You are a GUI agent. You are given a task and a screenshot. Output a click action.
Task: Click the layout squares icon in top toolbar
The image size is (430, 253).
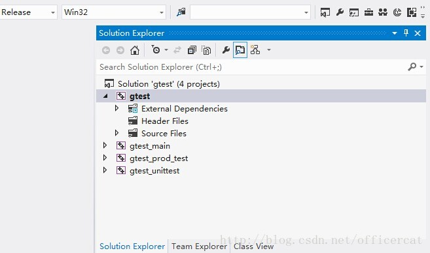click(x=412, y=12)
